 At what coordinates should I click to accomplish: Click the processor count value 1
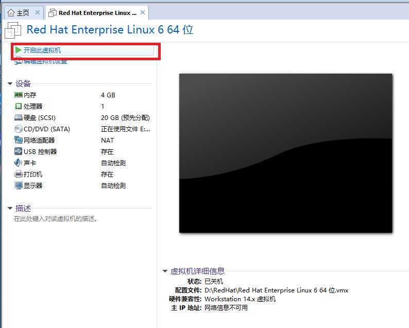coord(103,107)
